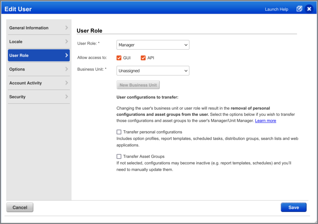Click the Edit User title text

[18, 9]
